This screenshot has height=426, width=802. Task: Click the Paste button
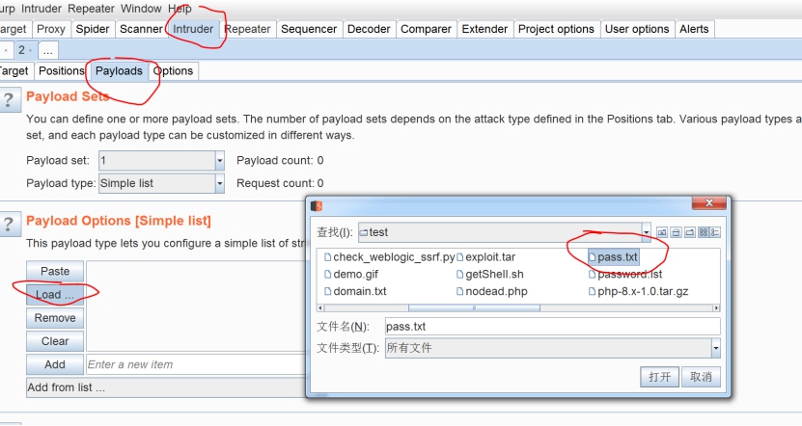pyautogui.click(x=55, y=271)
